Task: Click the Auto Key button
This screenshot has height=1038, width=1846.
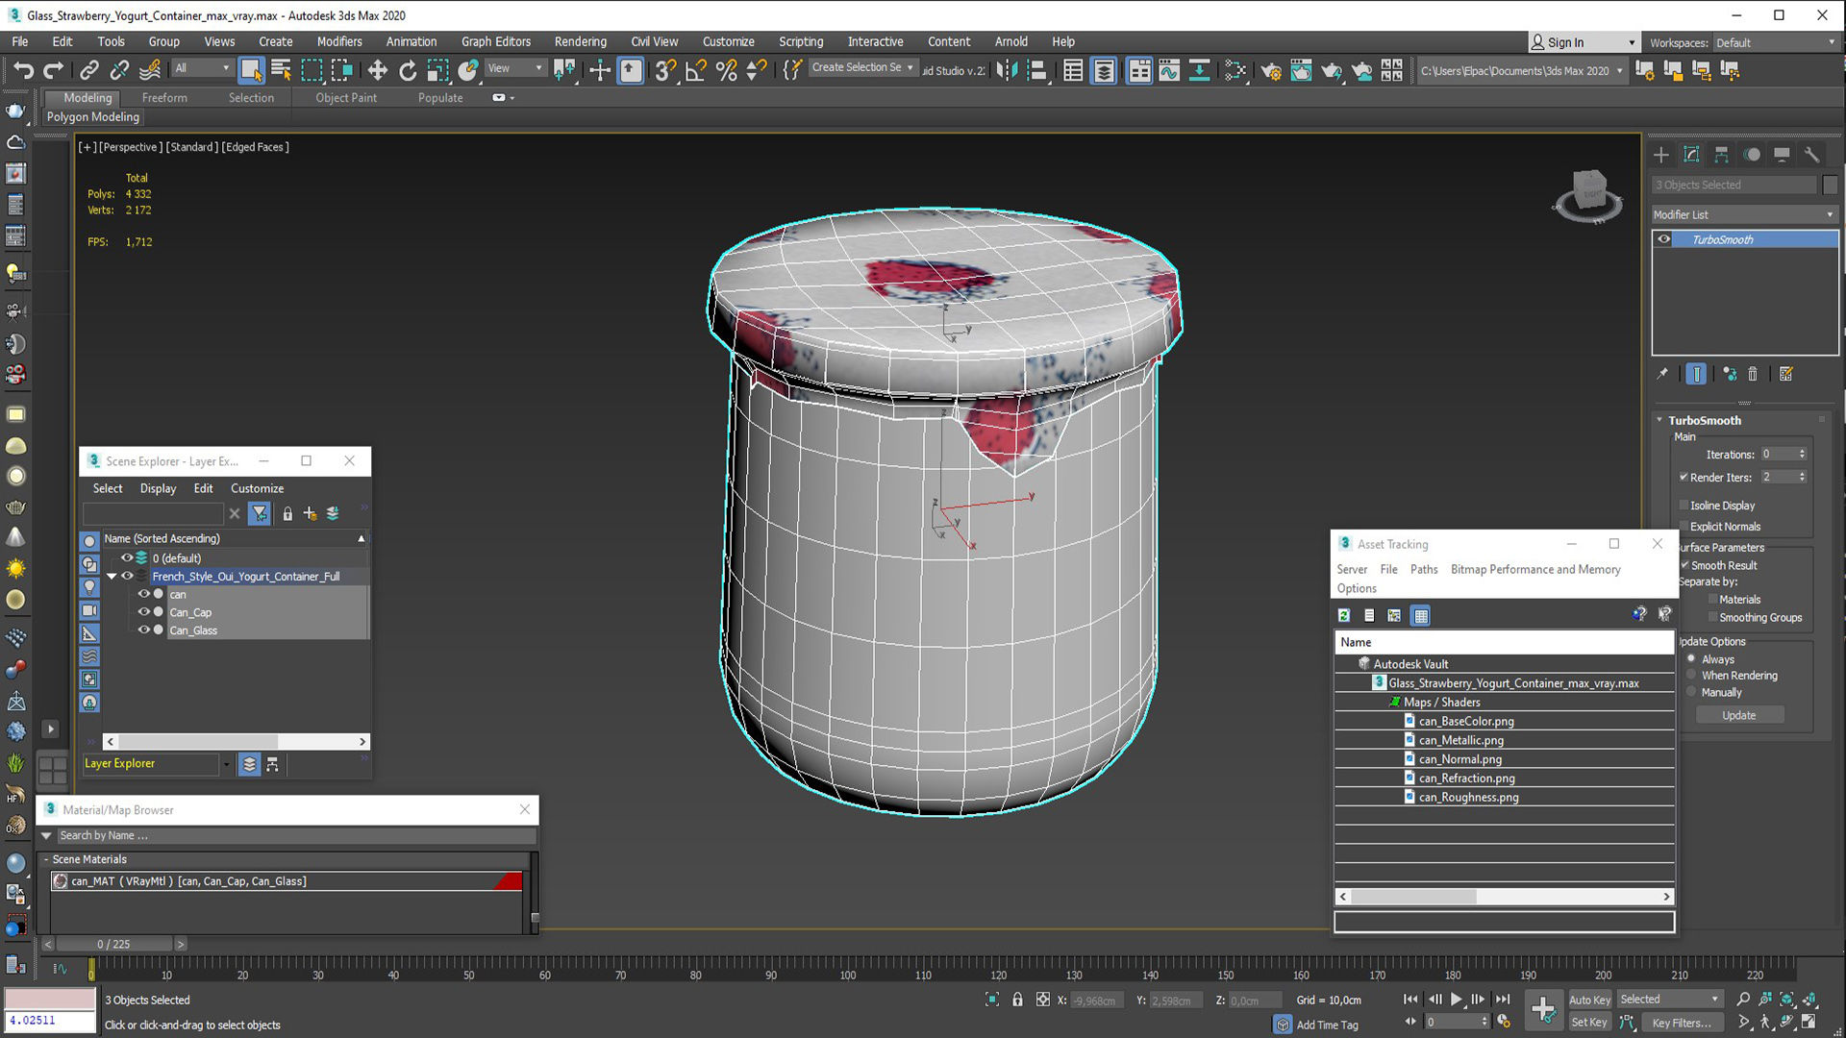Action: 1589,1000
